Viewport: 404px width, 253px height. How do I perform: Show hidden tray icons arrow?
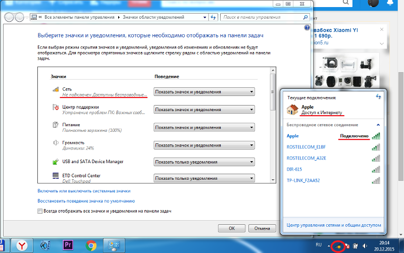coord(329,246)
